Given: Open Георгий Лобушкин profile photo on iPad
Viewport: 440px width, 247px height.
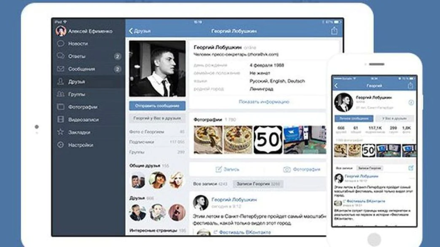Looking at the screenshot, I should coord(157,69).
